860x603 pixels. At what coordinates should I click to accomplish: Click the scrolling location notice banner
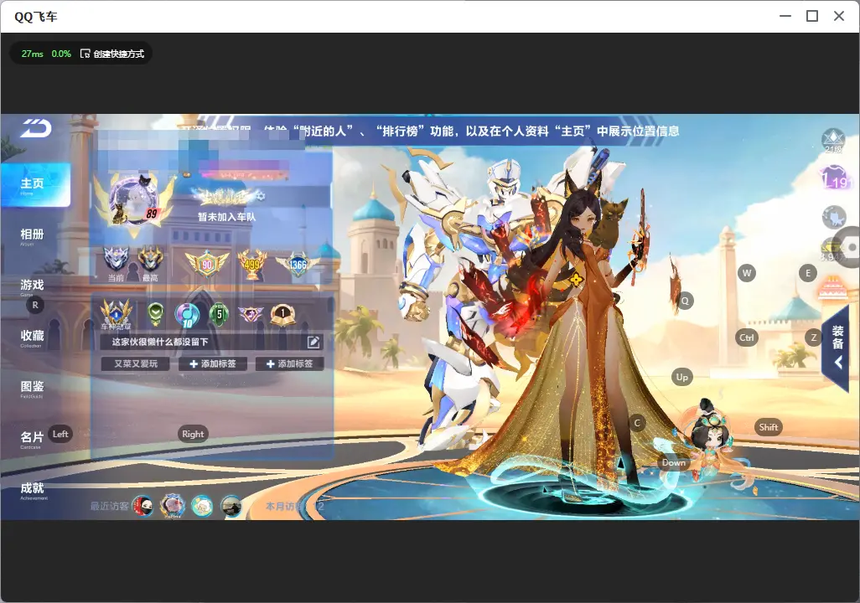pyautogui.click(x=429, y=131)
